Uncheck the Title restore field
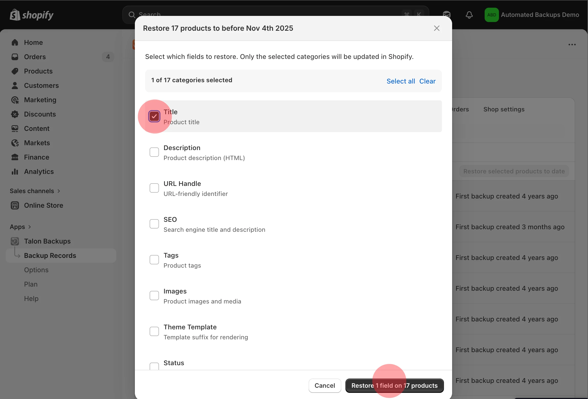Image resolution: width=588 pixels, height=399 pixels. [154, 116]
